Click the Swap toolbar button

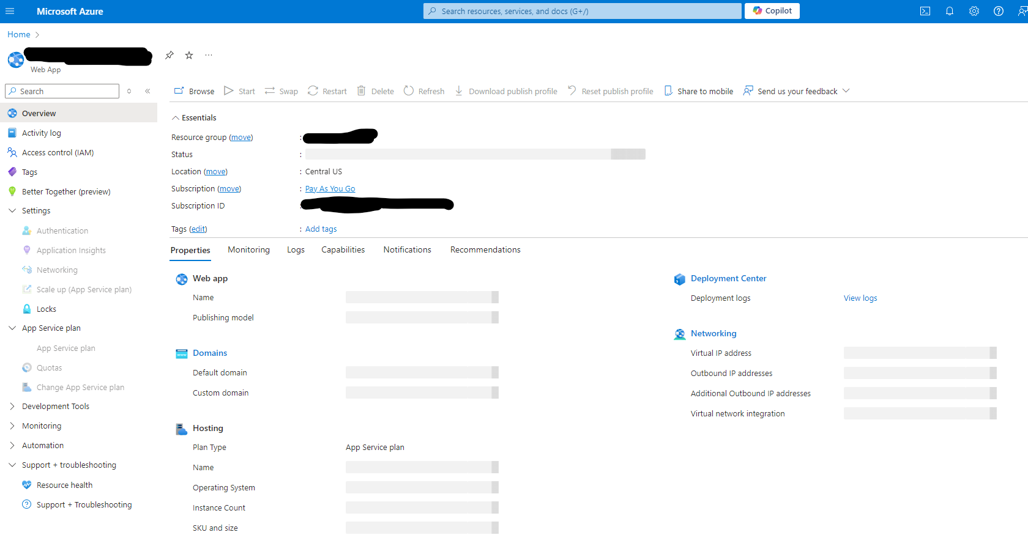tap(281, 91)
